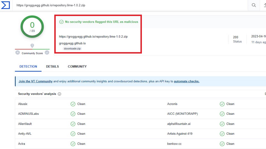This screenshot has height=149, width=266.
Task: Click the Clean check icon for benkow.cc
Action: pyautogui.click(x=222, y=144)
